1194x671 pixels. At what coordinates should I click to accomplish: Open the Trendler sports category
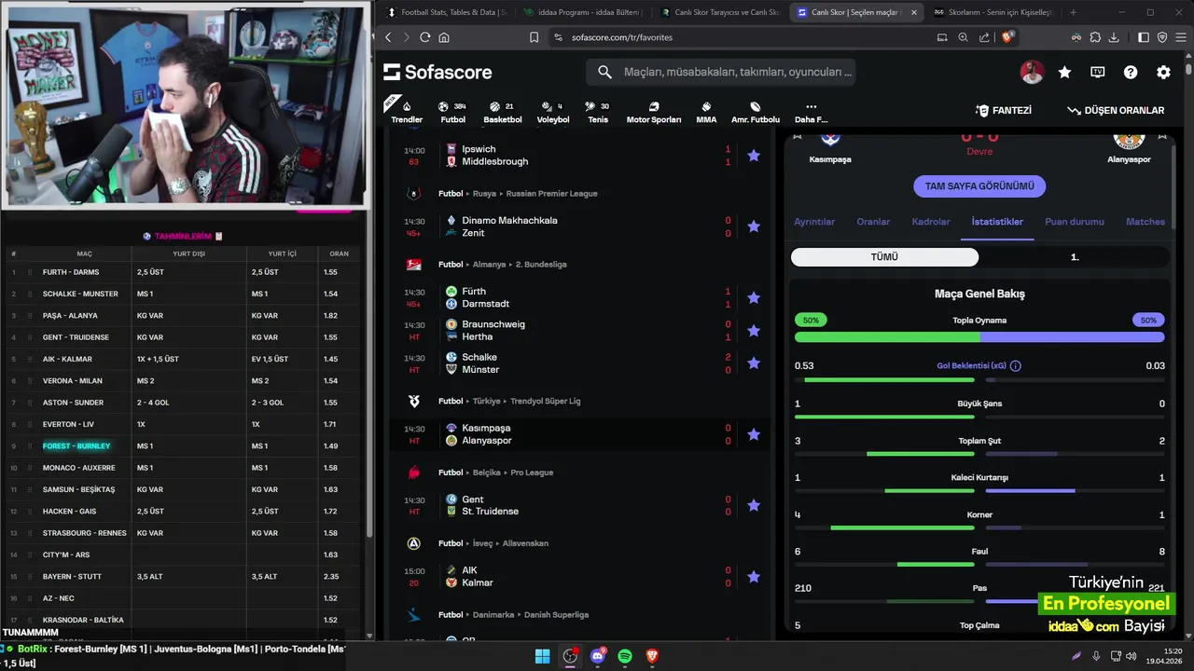click(x=407, y=112)
